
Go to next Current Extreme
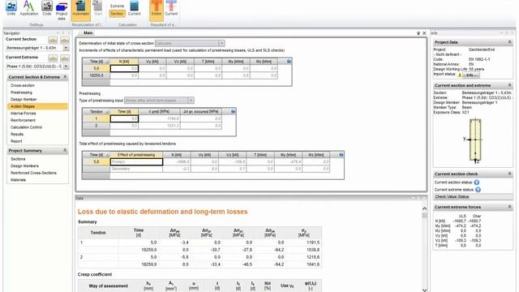pyautogui.click(x=65, y=58)
